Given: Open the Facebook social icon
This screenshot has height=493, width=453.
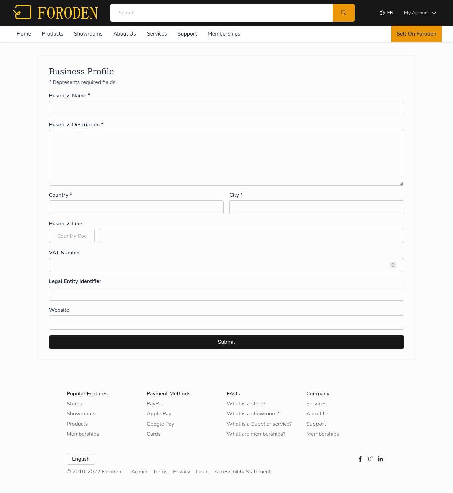Looking at the screenshot, I should point(360,459).
